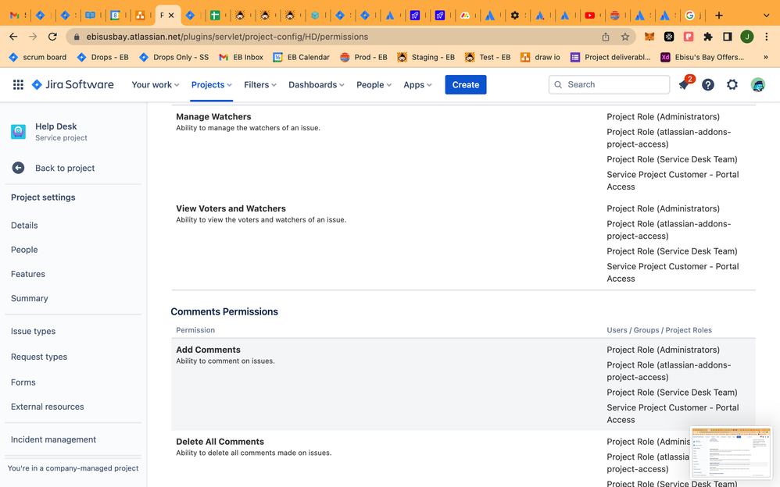Image resolution: width=780 pixels, height=487 pixels.
Task: Click the Create button
Action: tap(466, 84)
